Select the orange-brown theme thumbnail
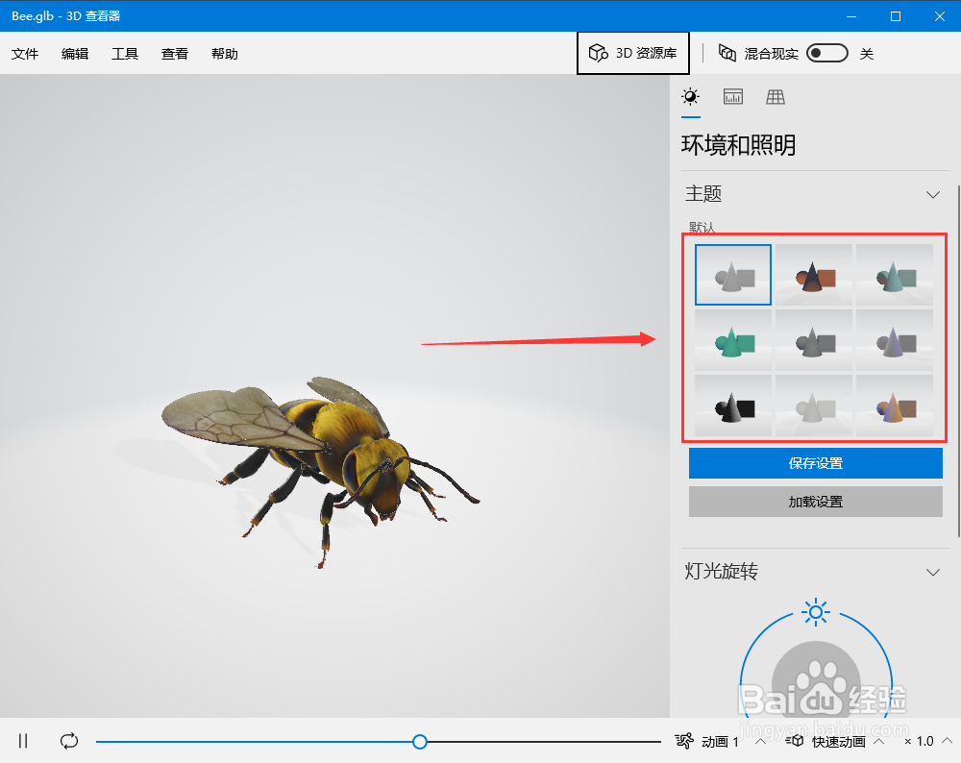This screenshot has height=763, width=961. [814, 275]
